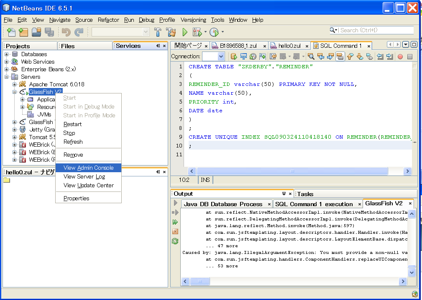Click the Save All toolbar icon

49,32
